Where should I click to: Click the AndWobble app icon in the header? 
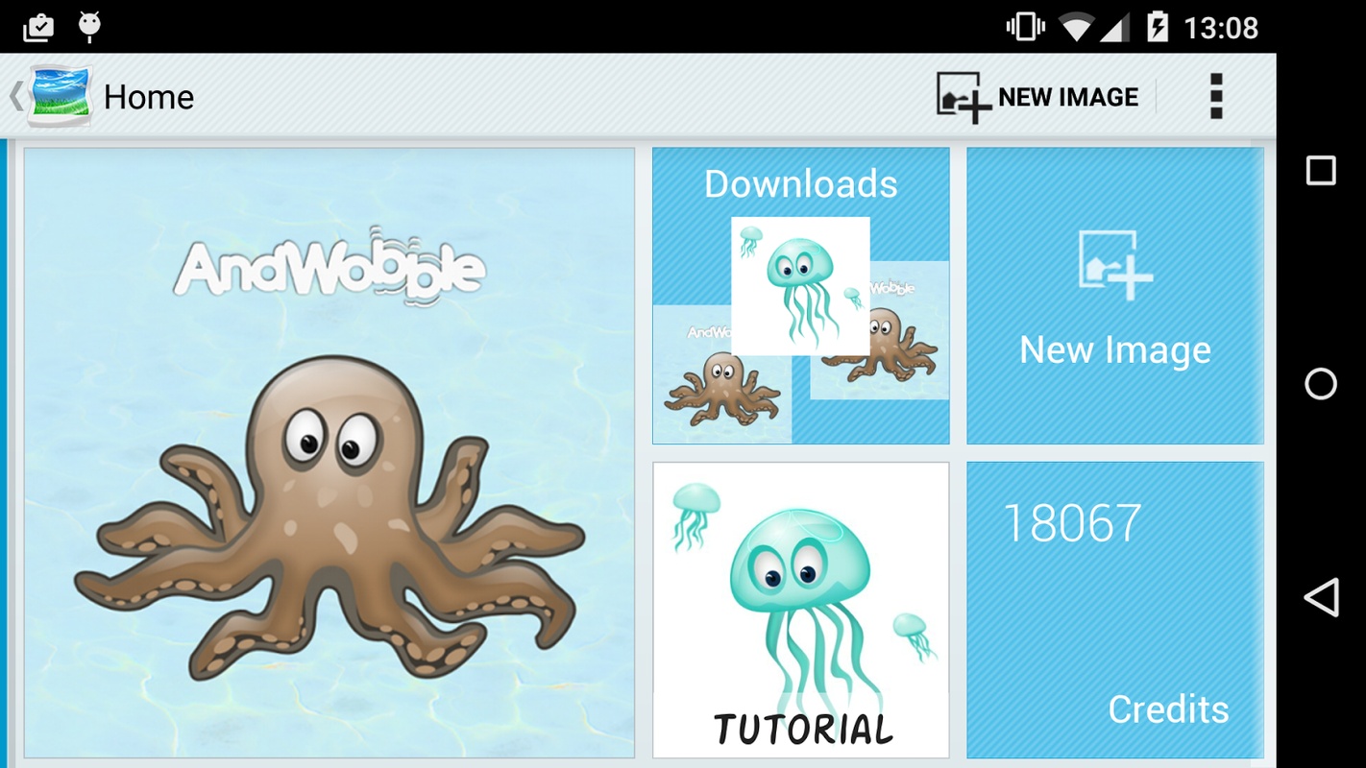[x=56, y=96]
